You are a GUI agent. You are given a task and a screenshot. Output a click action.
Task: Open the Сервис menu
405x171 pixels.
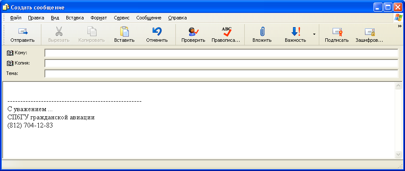point(121,18)
